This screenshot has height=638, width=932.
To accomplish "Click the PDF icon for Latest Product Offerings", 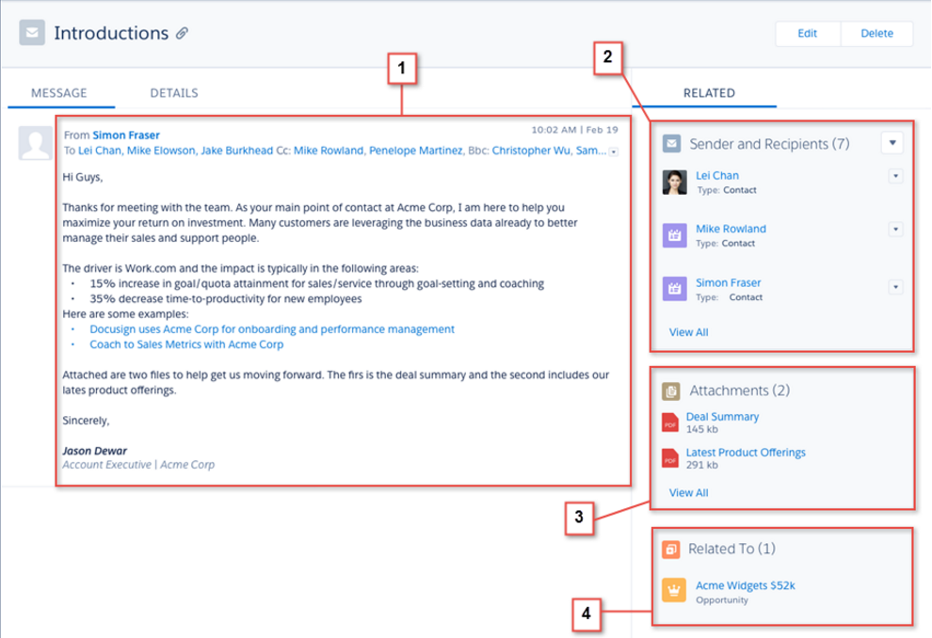I will point(670,458).
